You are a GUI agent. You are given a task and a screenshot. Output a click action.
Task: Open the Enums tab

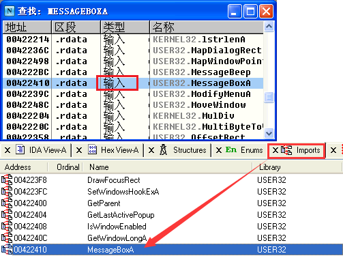pyautogui.click(x=252, y=150)
